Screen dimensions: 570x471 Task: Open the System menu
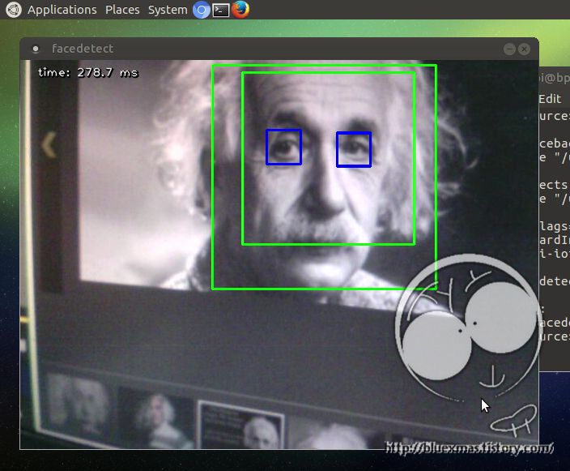[x=168, y=10]
